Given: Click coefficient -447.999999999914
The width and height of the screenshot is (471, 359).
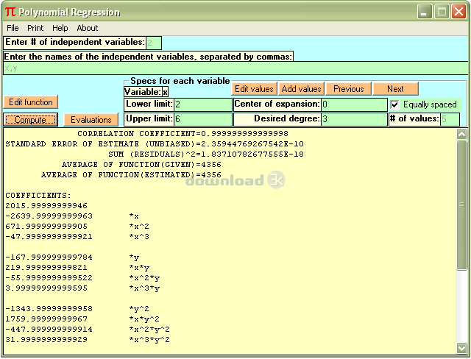Looking at the screenshot, I should [49, 330].
